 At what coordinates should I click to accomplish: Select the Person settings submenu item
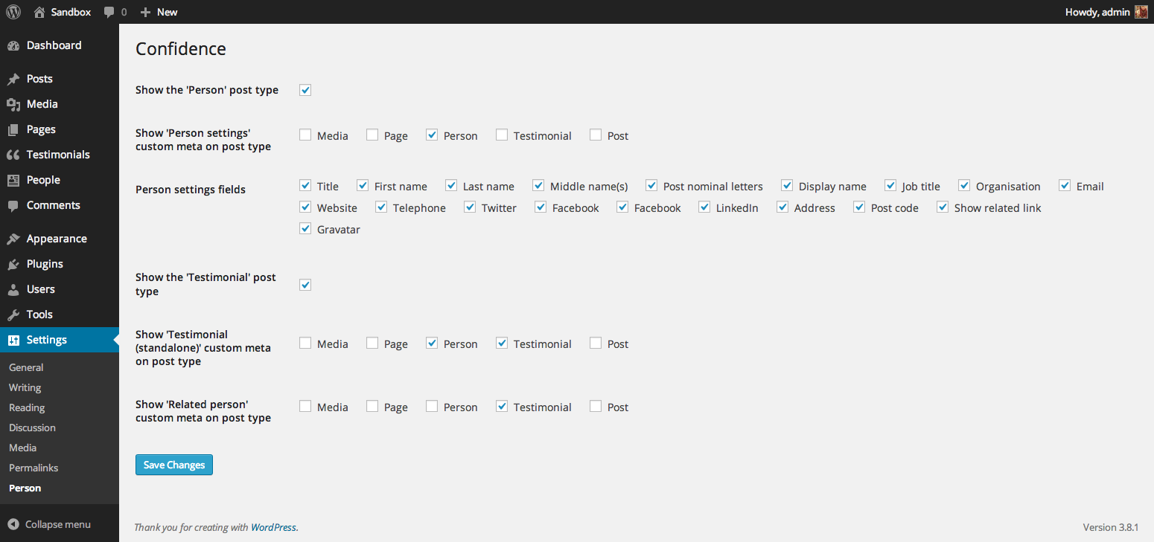pos(25,488)
